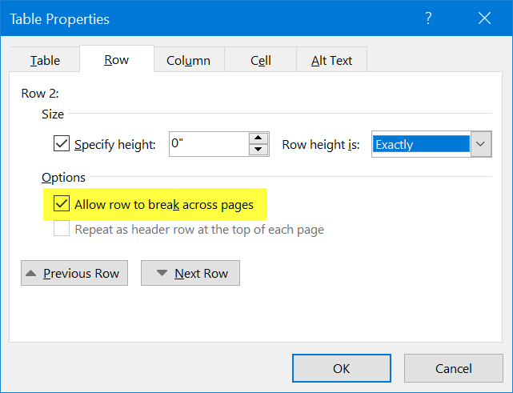
Task: Uncheck Allow row to break across pages
Action: click(x=61, y=205)
